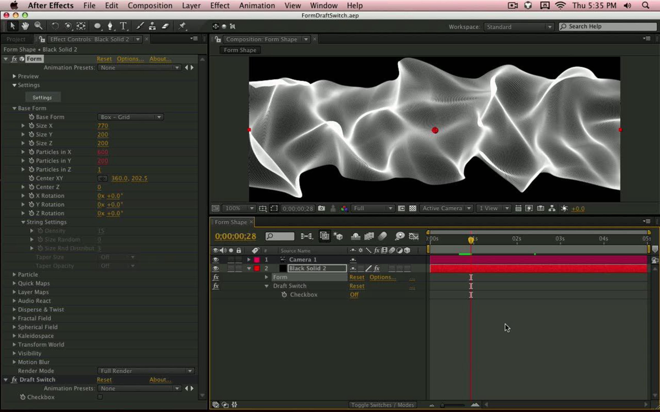Screen dimensions: 660x412
Task: Open the Active Camera view dropdown
Action: coord(446,208)
